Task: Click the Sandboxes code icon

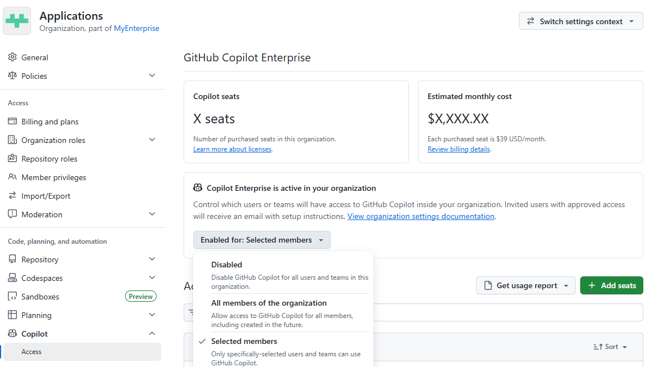Action: [x=12, y=296]
